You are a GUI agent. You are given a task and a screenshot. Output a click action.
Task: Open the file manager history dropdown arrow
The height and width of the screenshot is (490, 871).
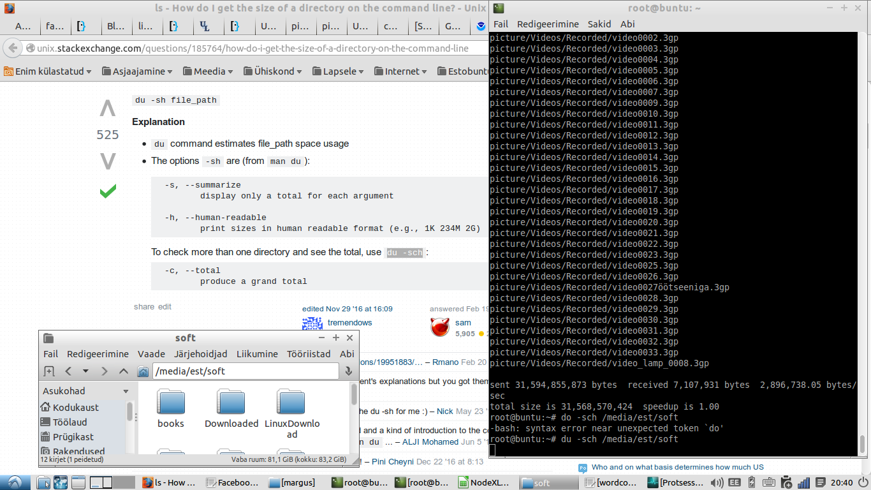[x=85, y=371]
